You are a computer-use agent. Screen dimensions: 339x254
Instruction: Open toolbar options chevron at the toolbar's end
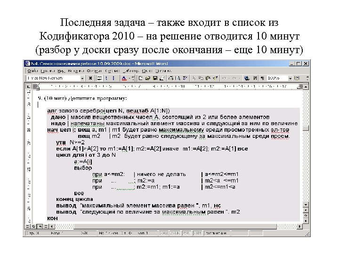pyautogui.click(x=307, y=78)
